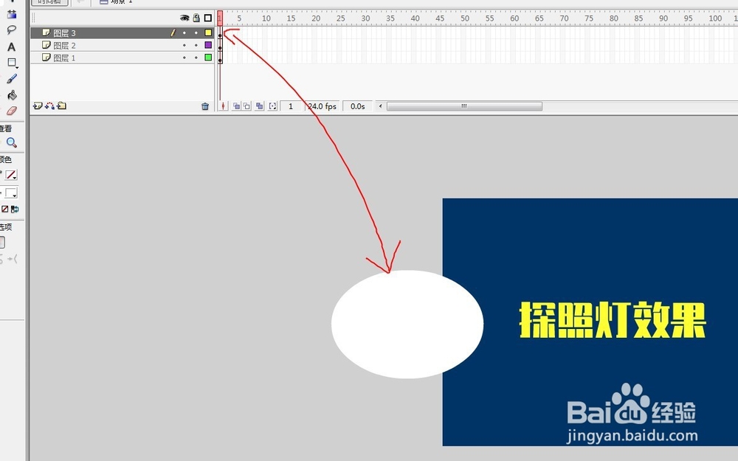738x461 pixels.
Task: Swap the stroke and fill colors
Action: coord(15,209)
